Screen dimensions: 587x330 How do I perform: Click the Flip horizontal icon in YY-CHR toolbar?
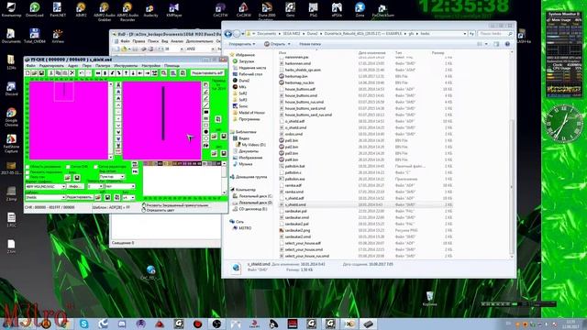coord(98,73)
